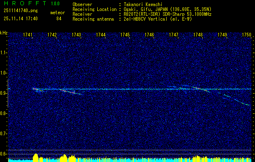Click the meteor echo burst at 1741
The image size is (255, 162).
[x=38, y=90]
